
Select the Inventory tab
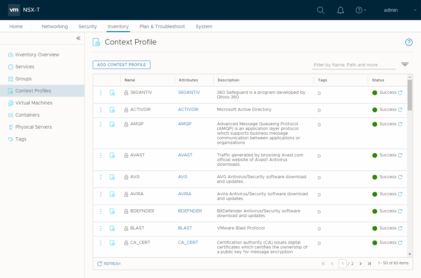pyautogui.click(x=118, y=26)
